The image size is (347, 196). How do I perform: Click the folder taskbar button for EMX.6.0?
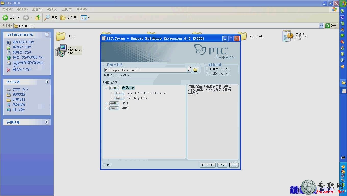[x=343, y=83]
